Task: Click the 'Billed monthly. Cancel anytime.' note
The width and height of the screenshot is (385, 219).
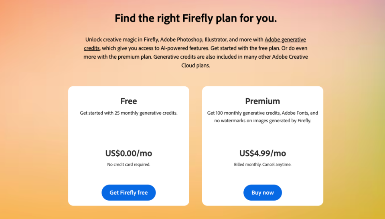Action: [x=262, y=164]
